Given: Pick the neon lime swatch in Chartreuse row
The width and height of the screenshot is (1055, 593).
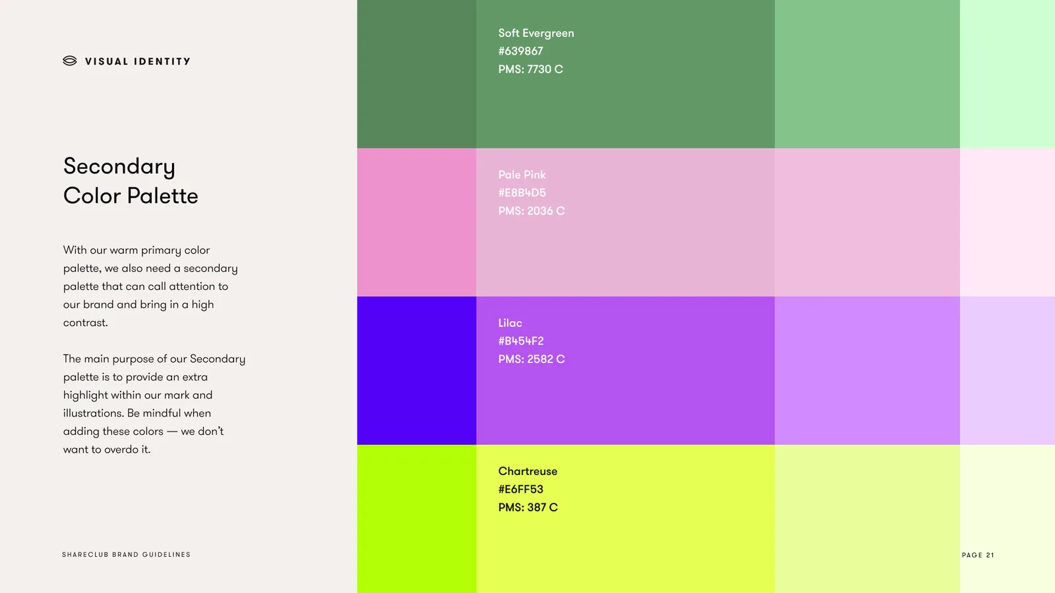Looking at the screenshot, I should coord(417,519).
